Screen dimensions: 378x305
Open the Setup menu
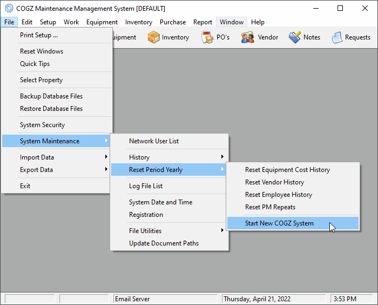(48, 22)
